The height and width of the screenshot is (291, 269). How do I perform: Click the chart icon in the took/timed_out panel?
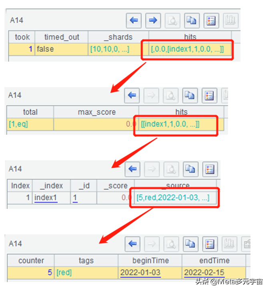pos(231,20)
